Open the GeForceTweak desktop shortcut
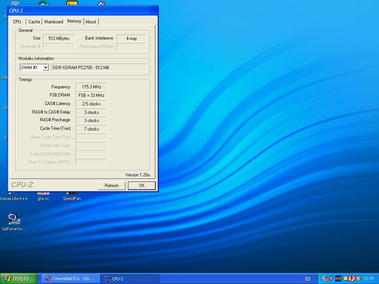 click(x=14, y=220)
